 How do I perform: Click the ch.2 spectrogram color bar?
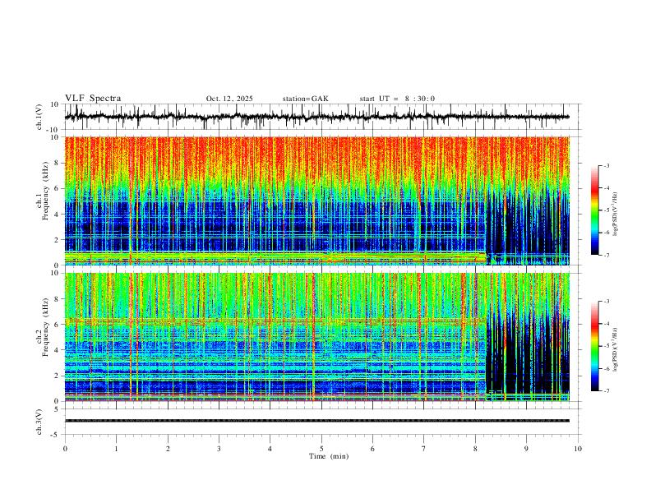click(595, 346)
